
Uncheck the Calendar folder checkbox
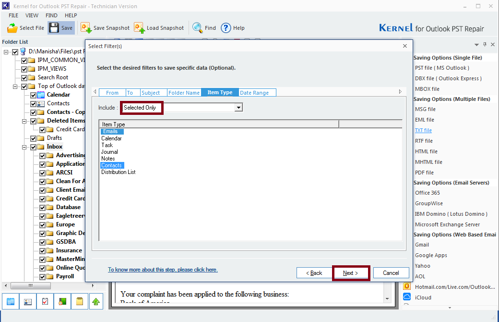(x=33, y=95)
